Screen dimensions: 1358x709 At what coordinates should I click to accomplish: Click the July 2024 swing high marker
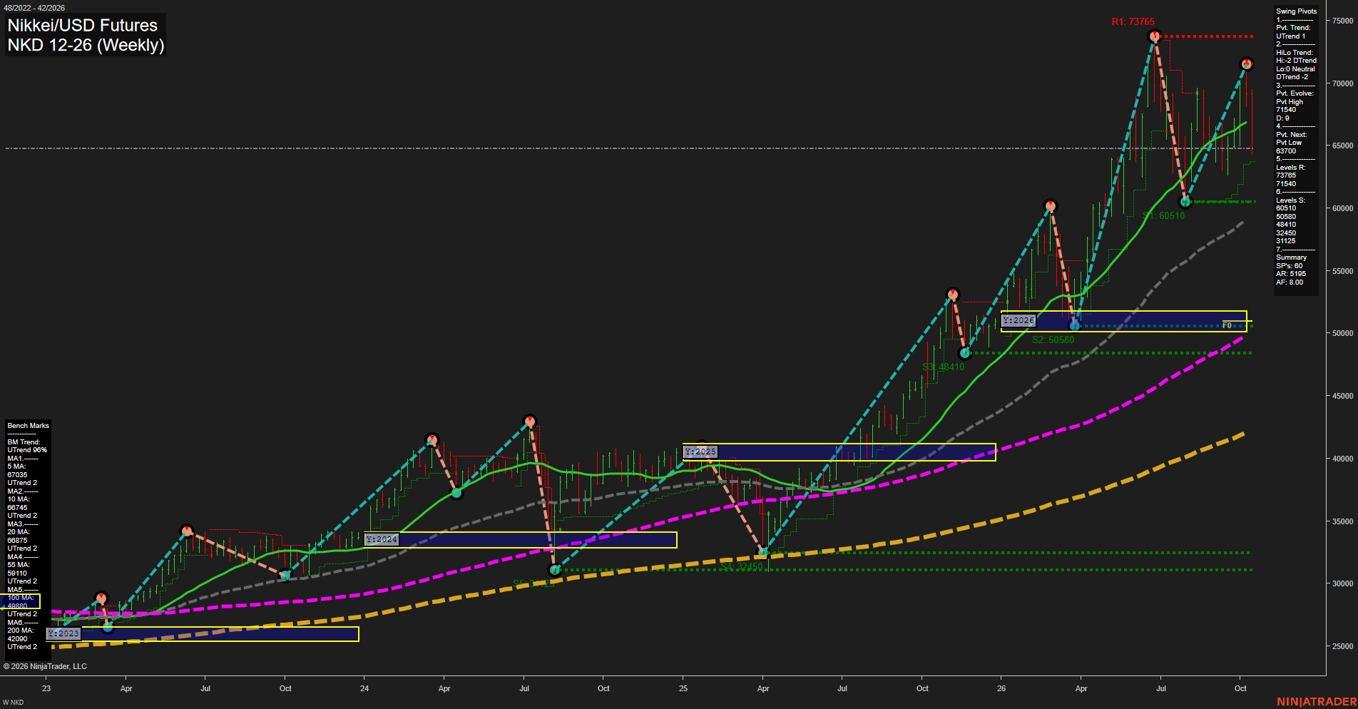(529, 422)
